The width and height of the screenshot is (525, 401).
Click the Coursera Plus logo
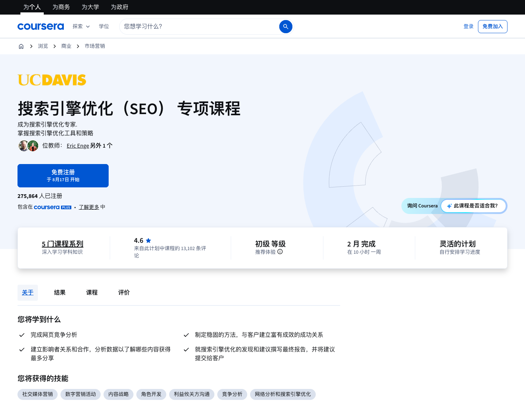[52, 207]
